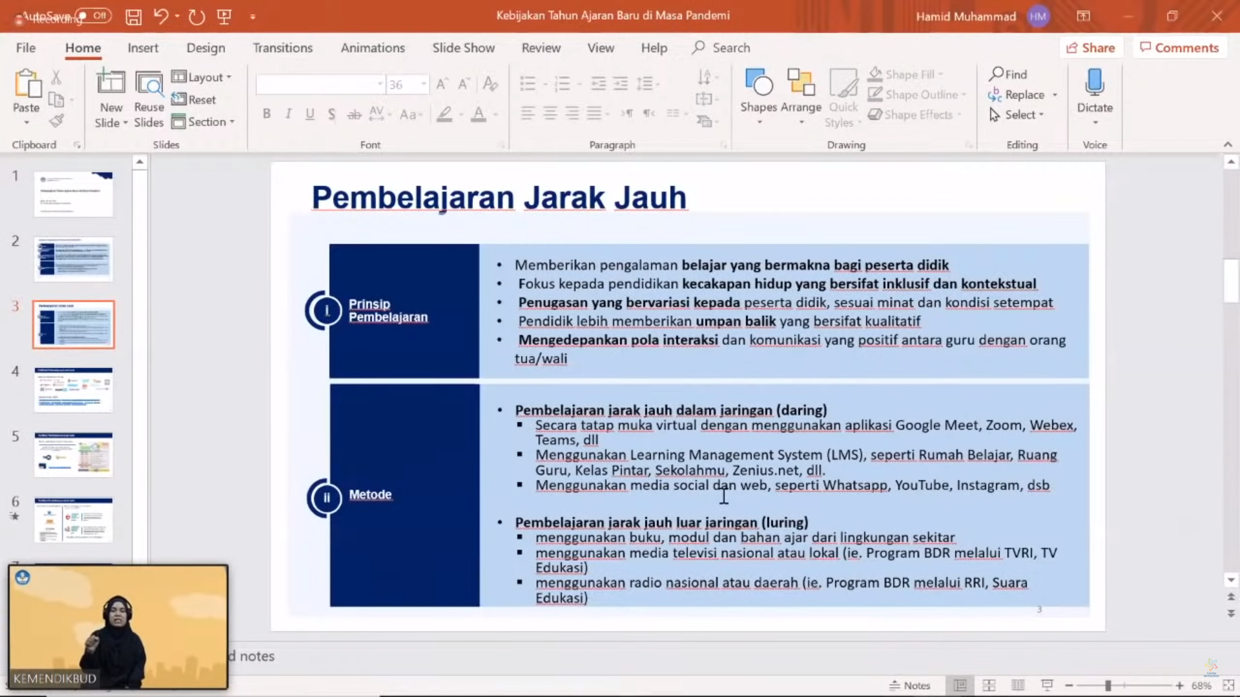Open the Comments button
1240x697 pixels.
1179,48
